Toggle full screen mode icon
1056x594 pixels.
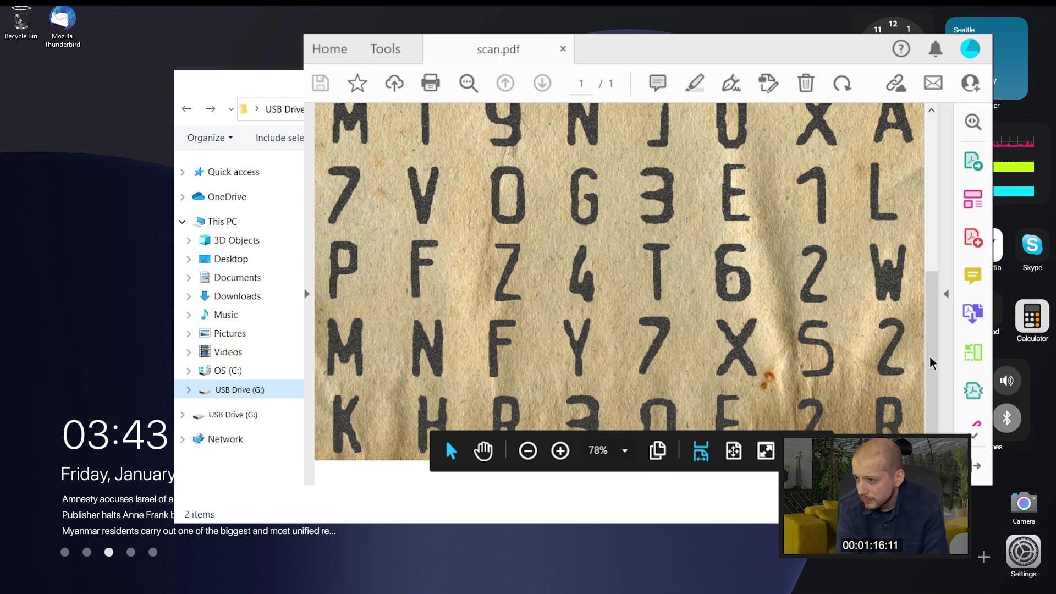(766, 451)
